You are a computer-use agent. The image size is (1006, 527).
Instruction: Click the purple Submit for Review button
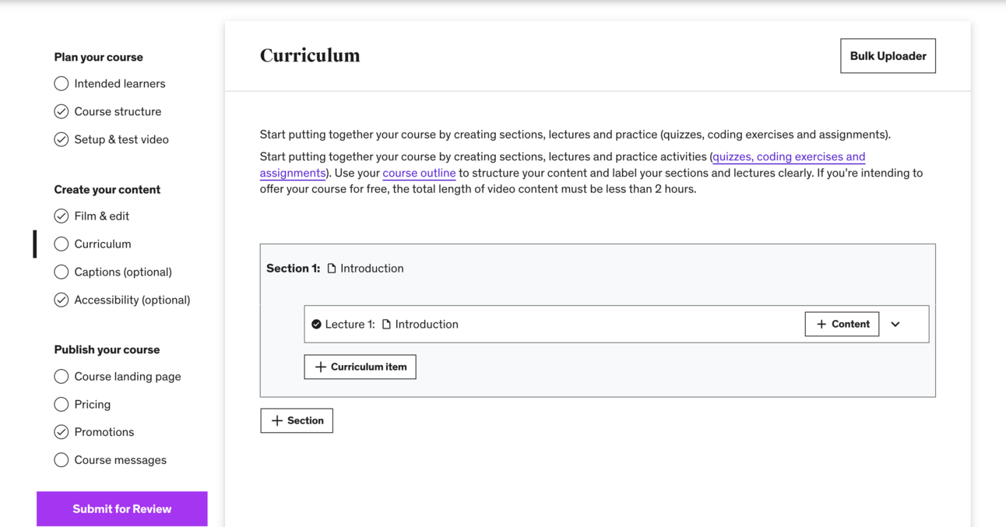[122, 509]
